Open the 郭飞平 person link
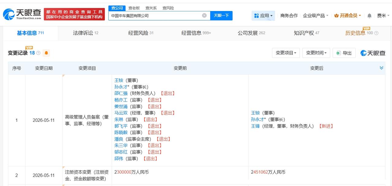The image size is (392, 186). pos(121,126)
